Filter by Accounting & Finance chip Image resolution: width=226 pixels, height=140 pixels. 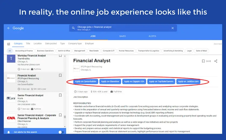(x=24, y=51)
